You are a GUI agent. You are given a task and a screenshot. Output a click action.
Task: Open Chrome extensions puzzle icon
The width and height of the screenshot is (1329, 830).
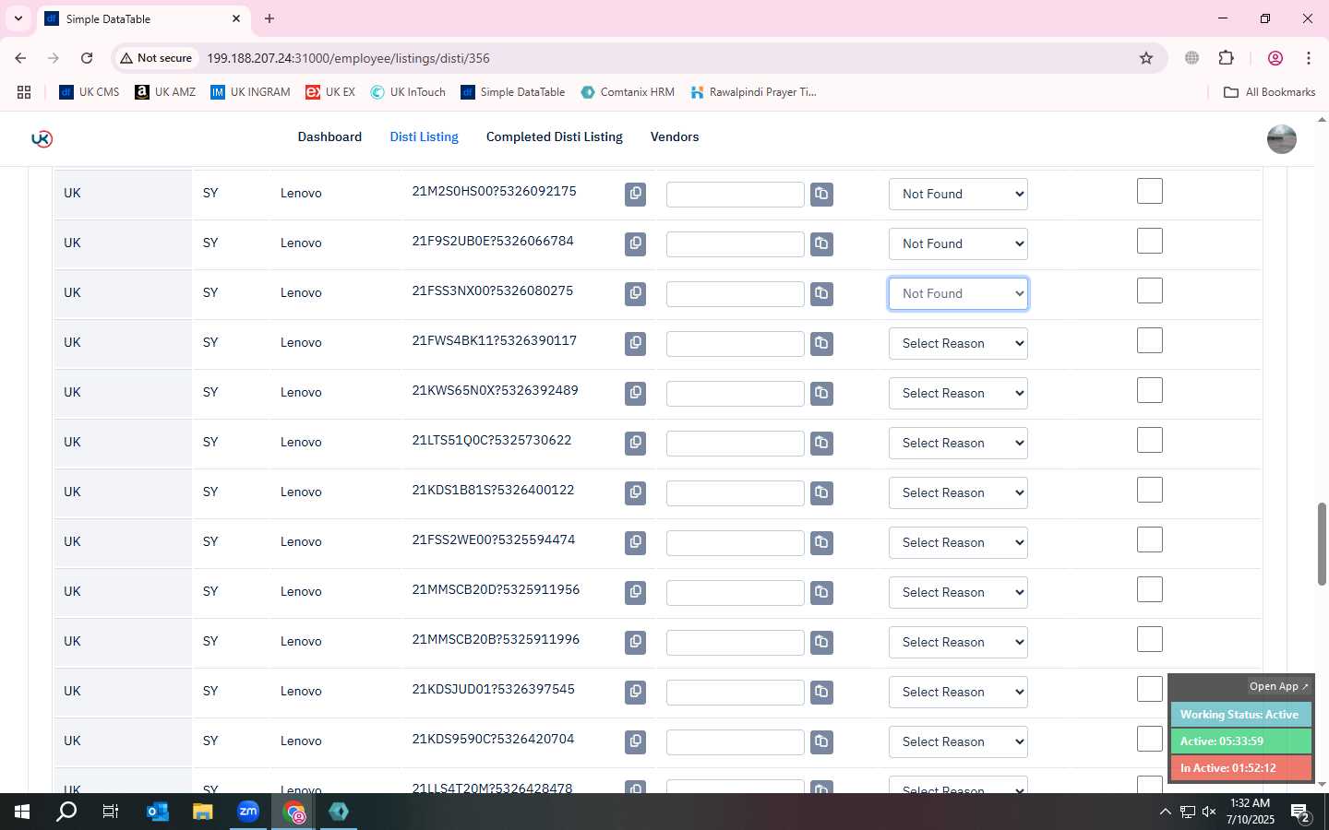click(x=1226, y=58)
